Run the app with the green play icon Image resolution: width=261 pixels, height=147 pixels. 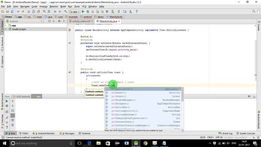pyautogui.click(x=83, y=11)
